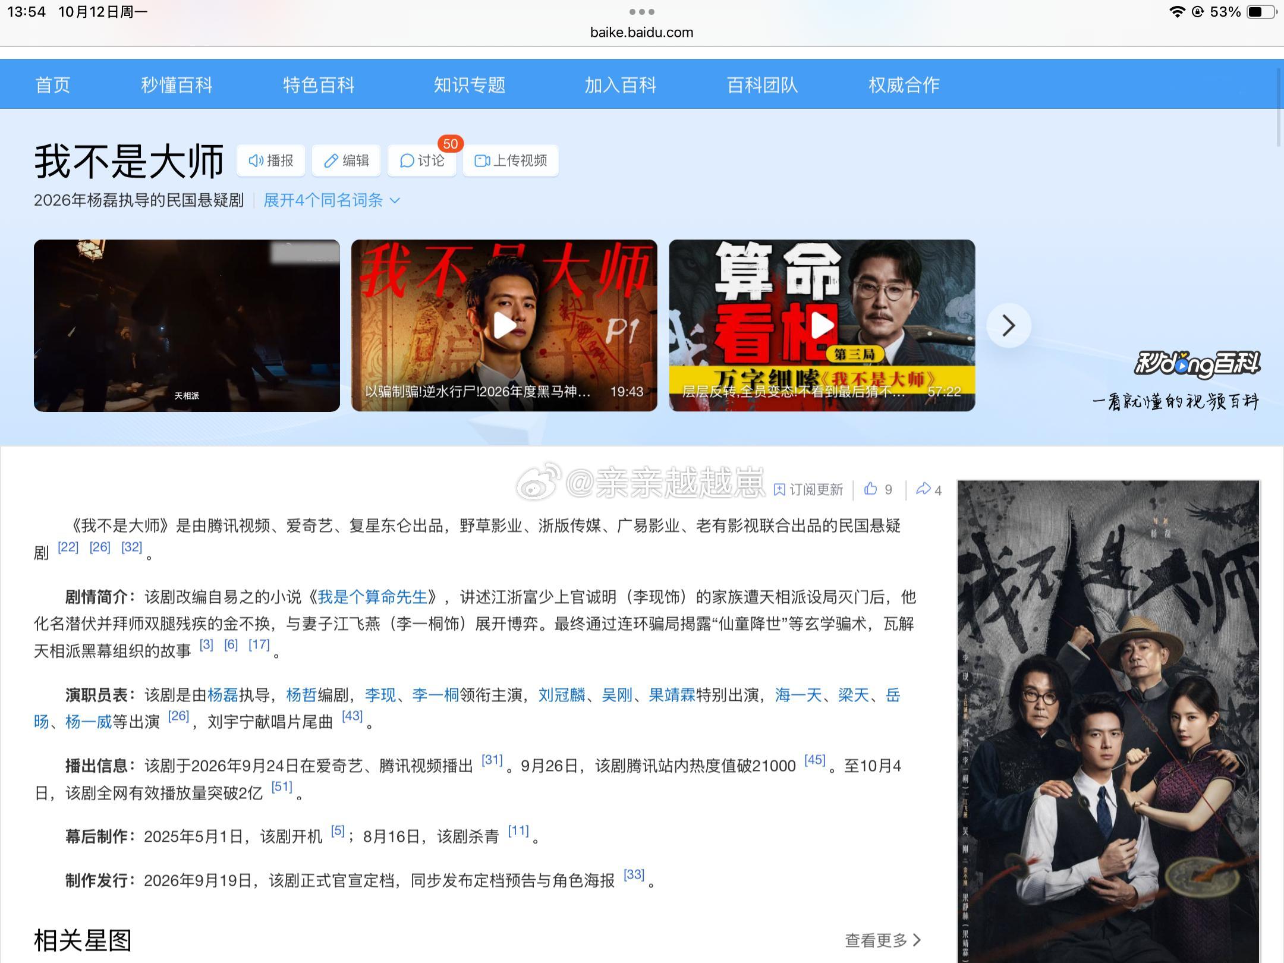The height and width of the screenshot is (963, 1284).
Task: Play the 算命看相 video
Action: (x=822, y=325)
